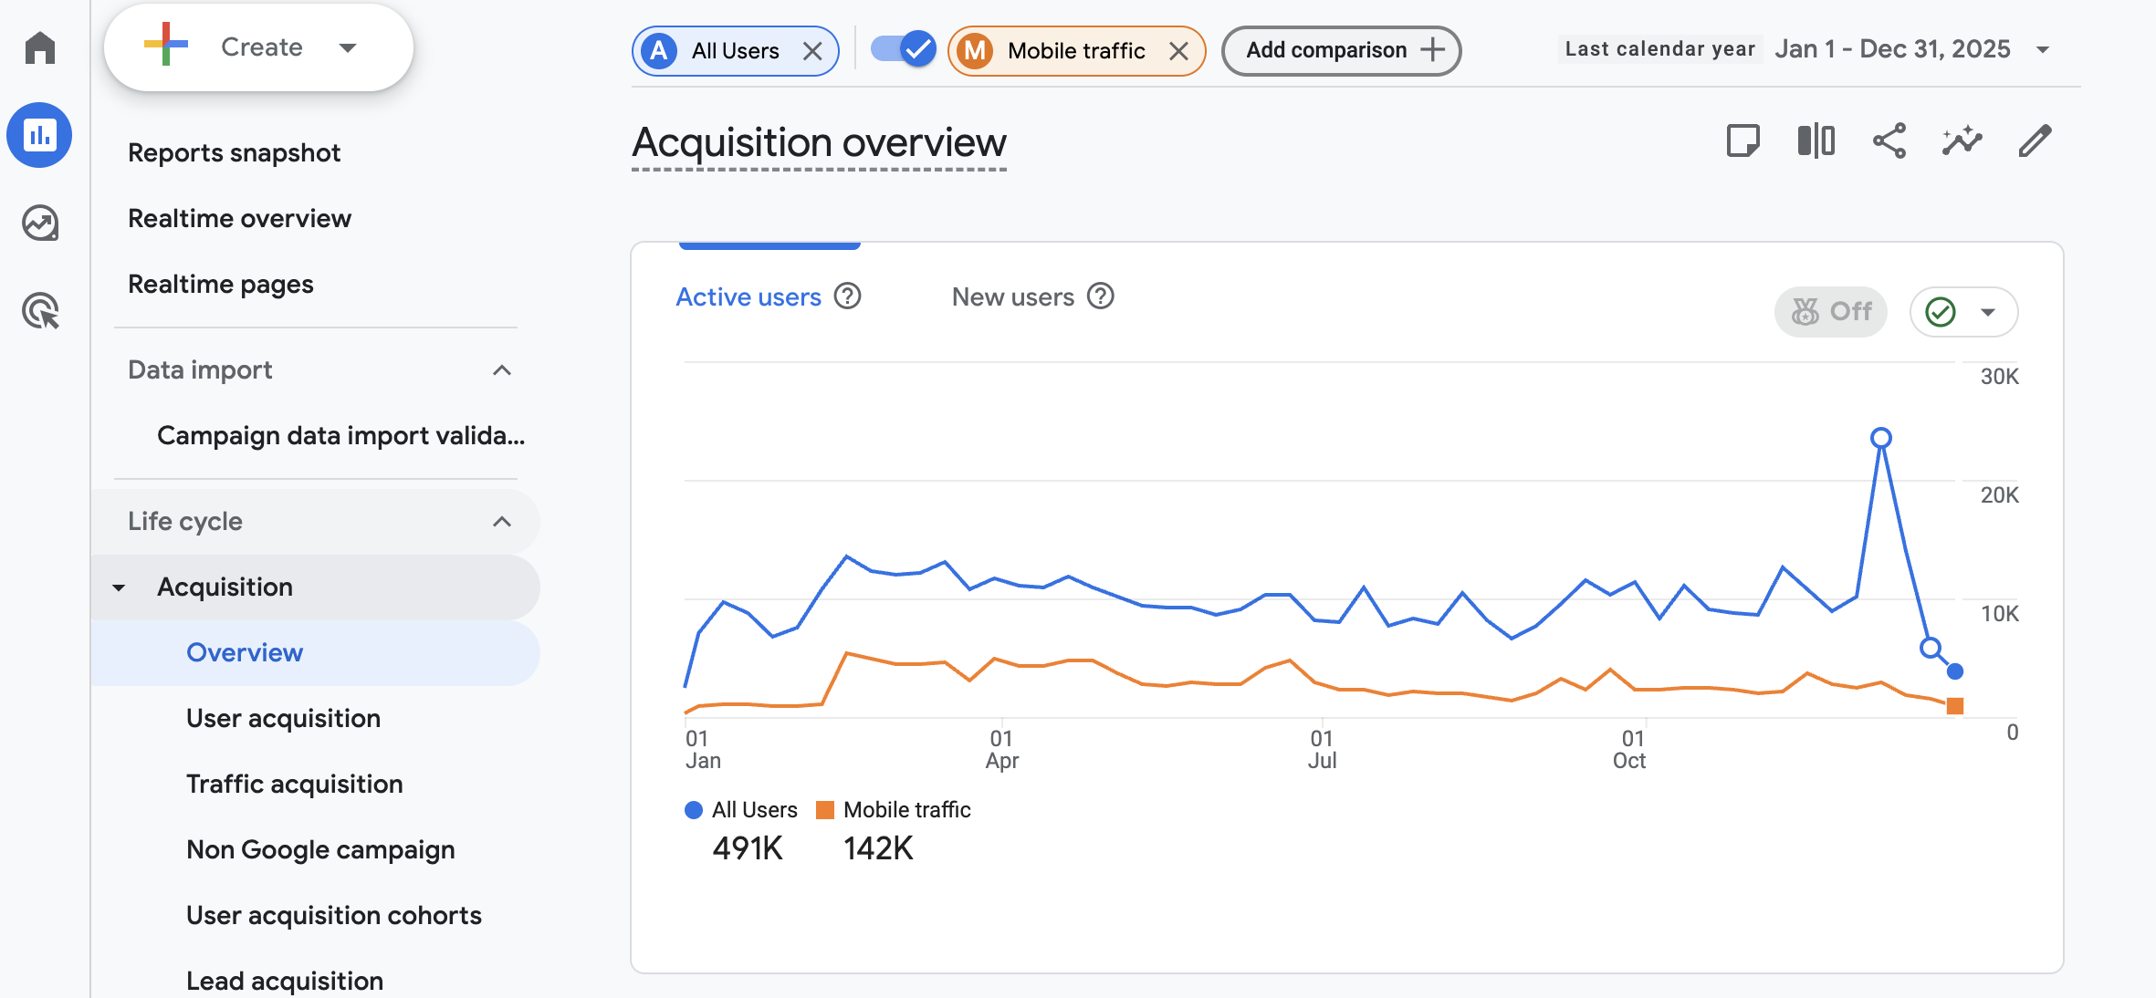Click the pencil Customize report icon

pos(2035,141)
